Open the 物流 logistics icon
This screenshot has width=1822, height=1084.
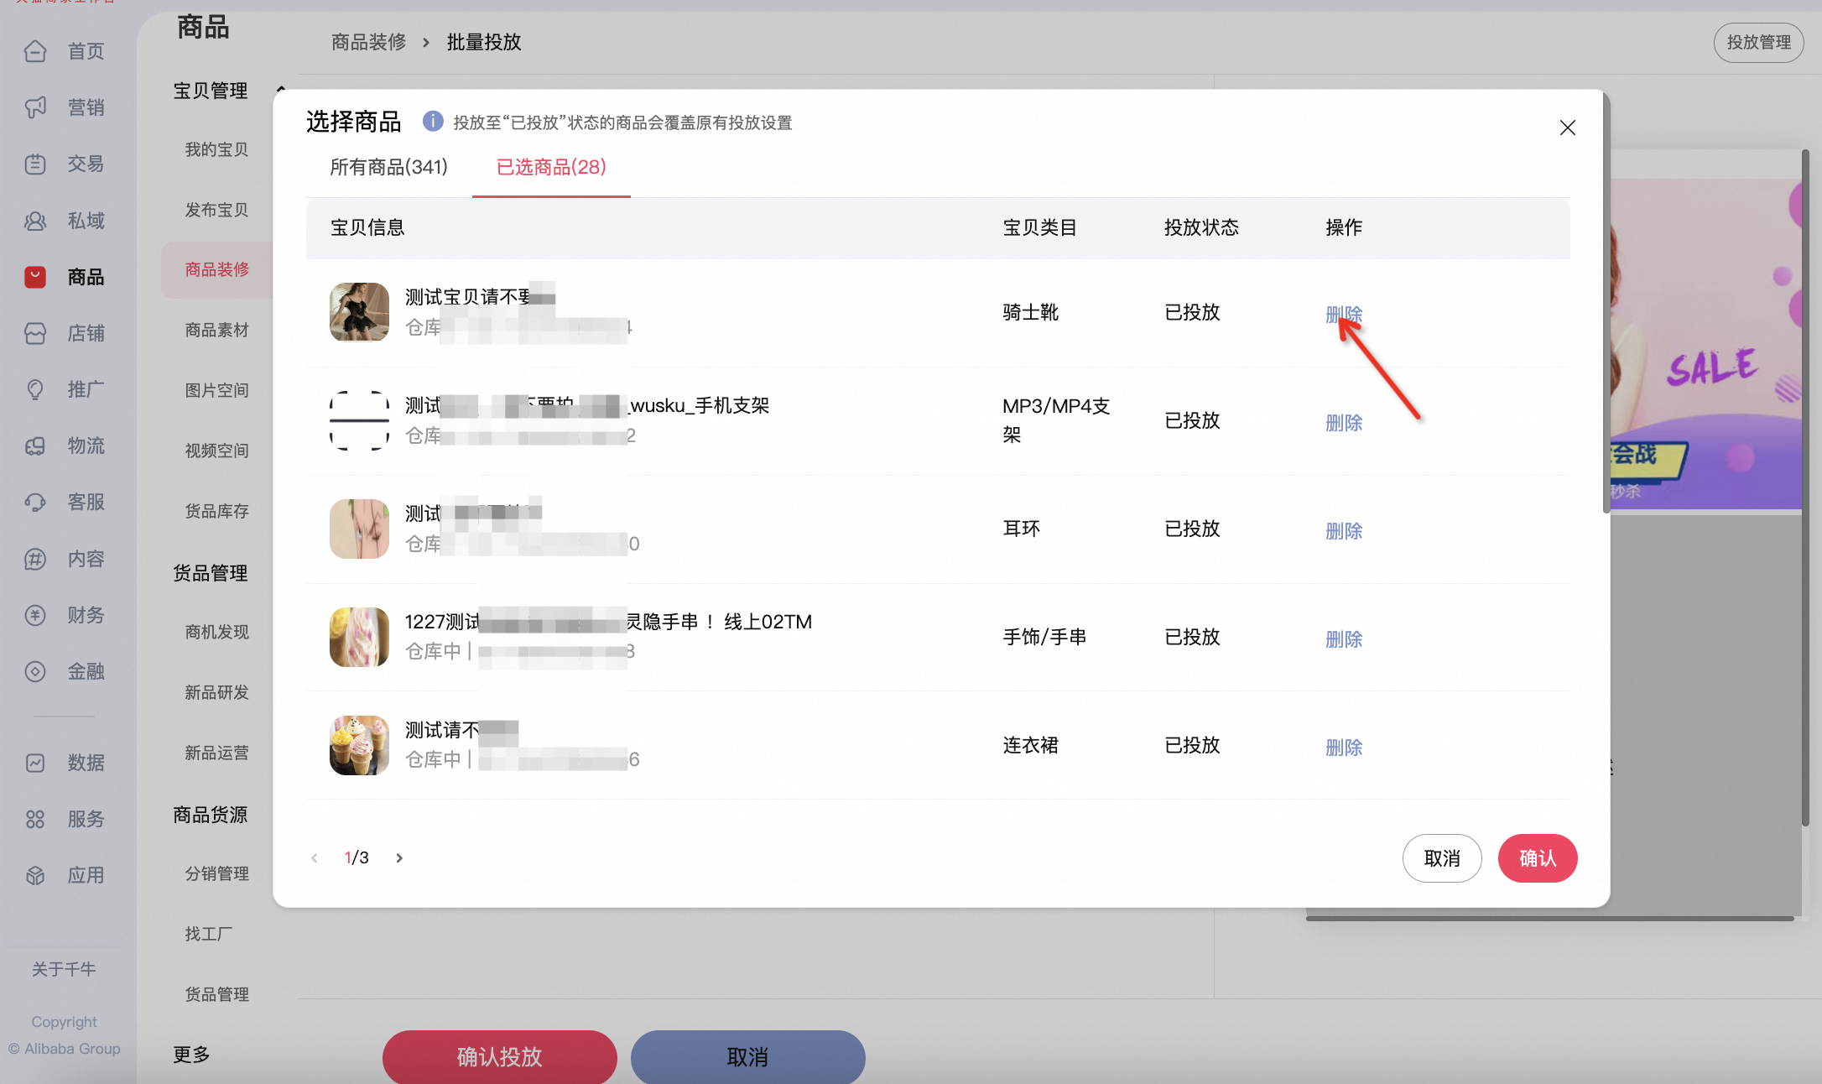[35, 446]
